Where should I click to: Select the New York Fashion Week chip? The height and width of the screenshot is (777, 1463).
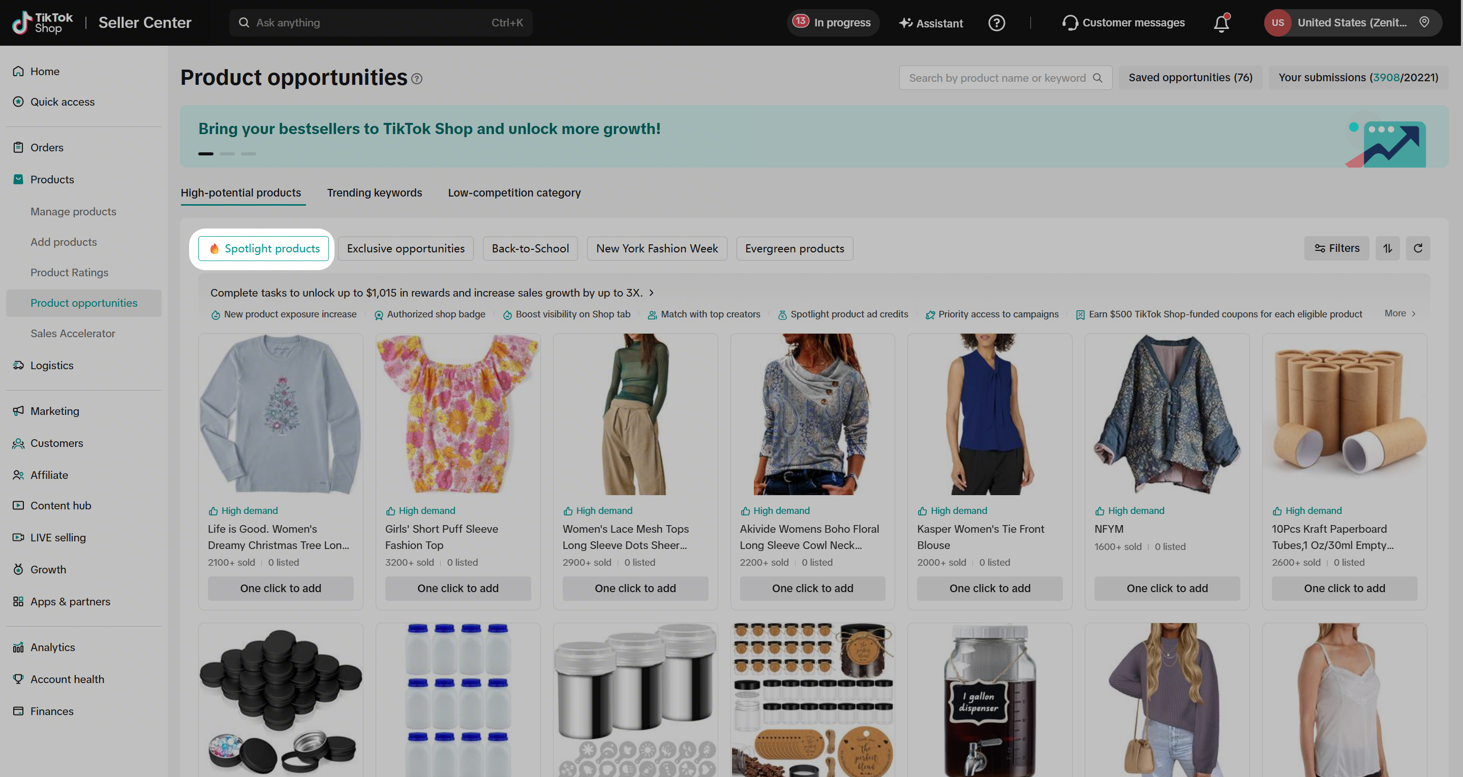tap(657, 249)
